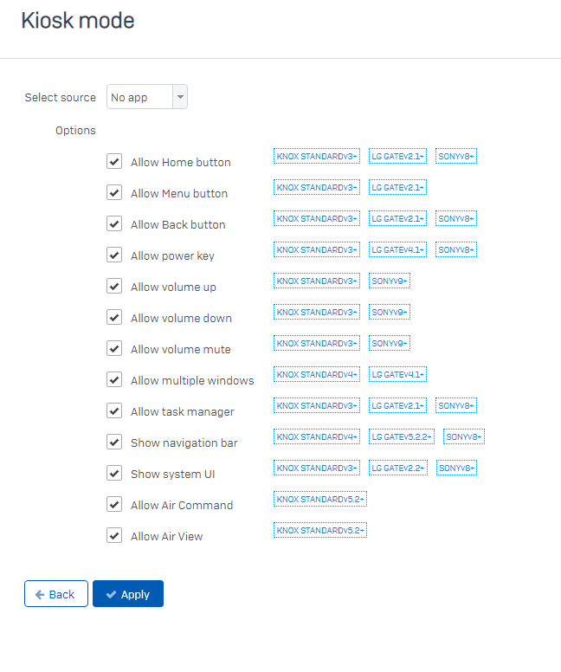Click LG GATE v4.1 tag for power key
The width and height of the screenshot is (561, 672).
397,250
